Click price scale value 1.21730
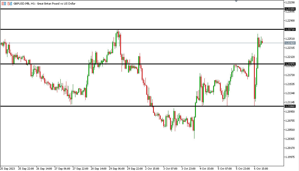Image resolution: width=299 pixels, height=171 pixels. coord(290,75)
